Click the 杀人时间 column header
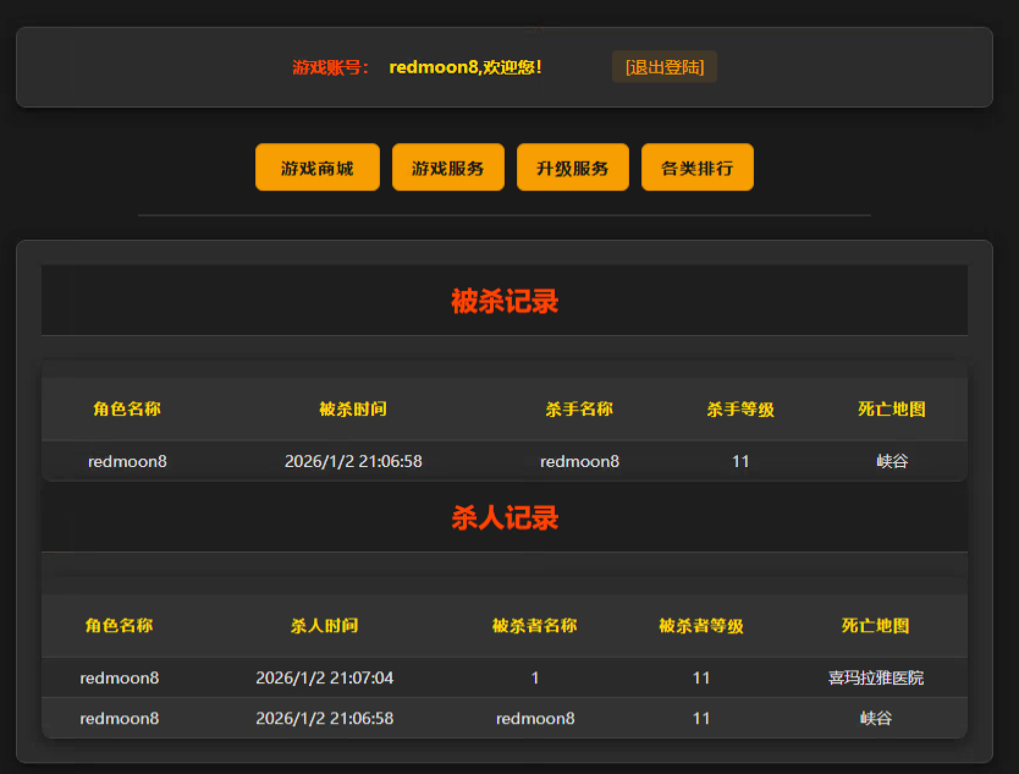This screenshot has width=1019, height=774. click(x=324, y=625)
